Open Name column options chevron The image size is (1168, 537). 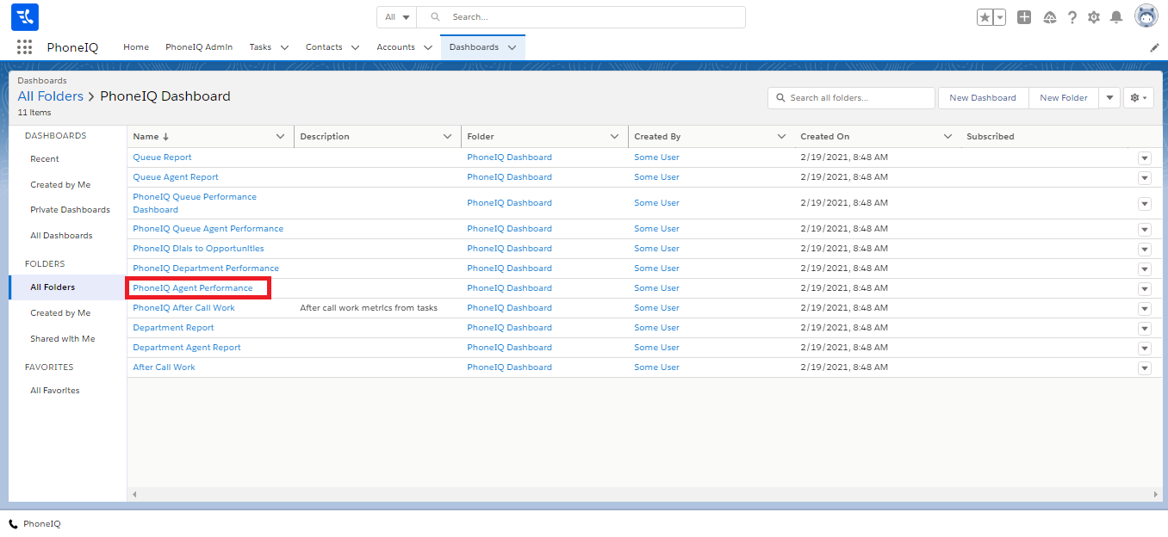280,137
